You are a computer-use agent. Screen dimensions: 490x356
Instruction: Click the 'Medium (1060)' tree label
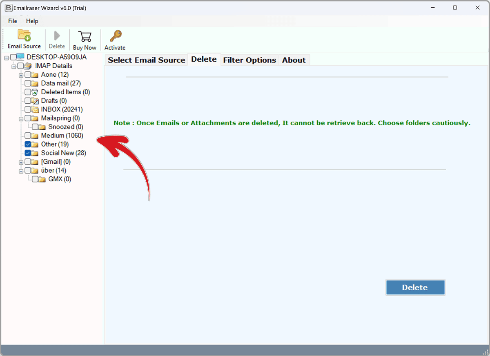(62, 136)
